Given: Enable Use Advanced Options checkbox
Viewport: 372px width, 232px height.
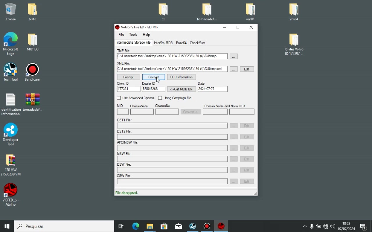Looking at the screenshot, I should click(119, 98).
